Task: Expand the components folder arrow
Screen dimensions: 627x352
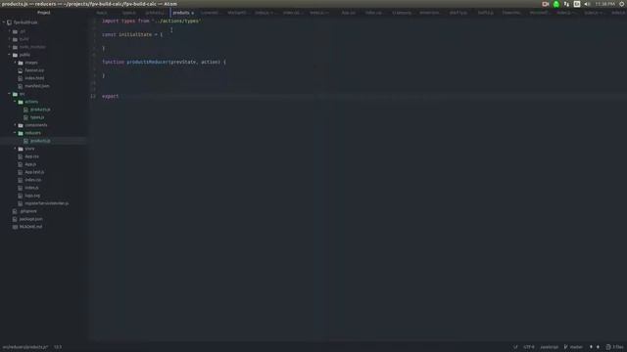Action: tap(16, 125)
